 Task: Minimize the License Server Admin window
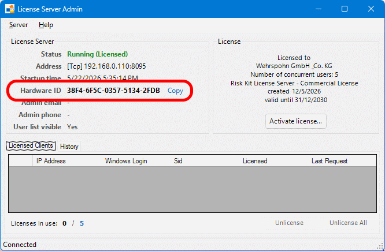[x=319, y=9]
